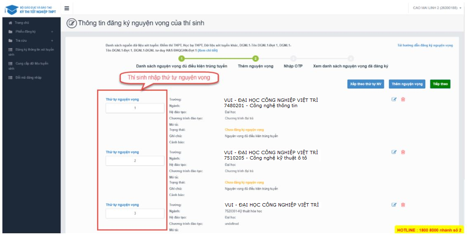
Task: Delete the third wish Kỹ thuật hóa học
Action: coord(403,205)
